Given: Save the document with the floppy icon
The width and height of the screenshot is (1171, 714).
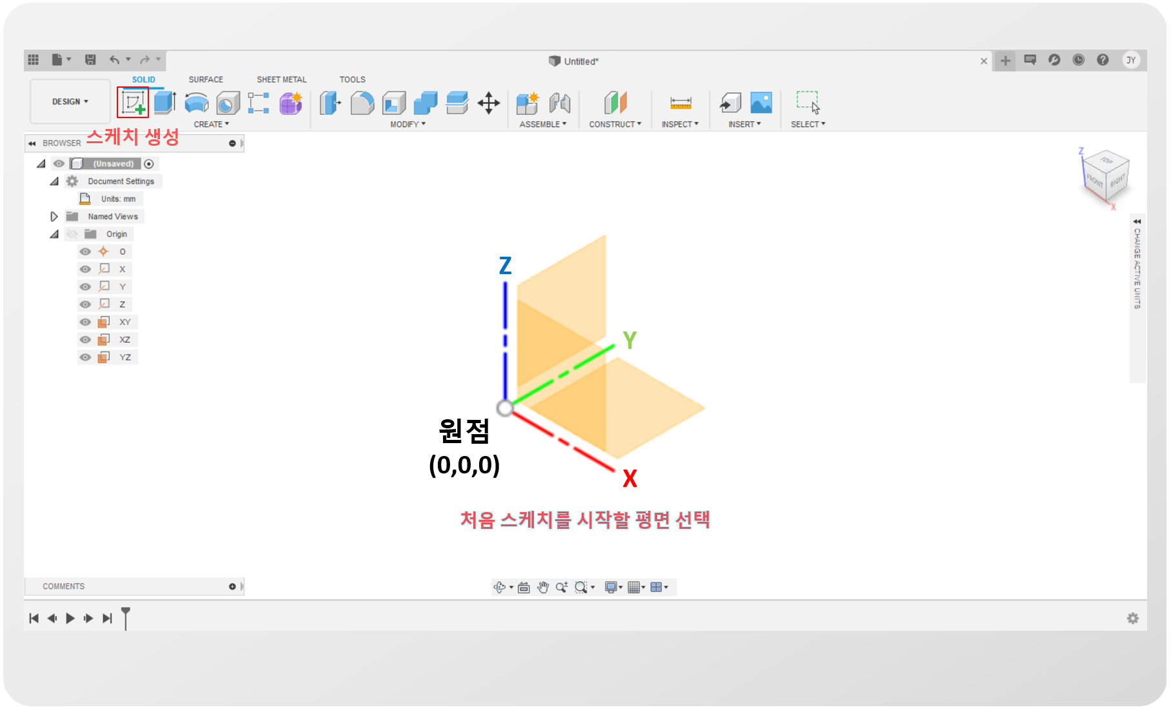Looking at the screenshot, I should click(90, 60).
